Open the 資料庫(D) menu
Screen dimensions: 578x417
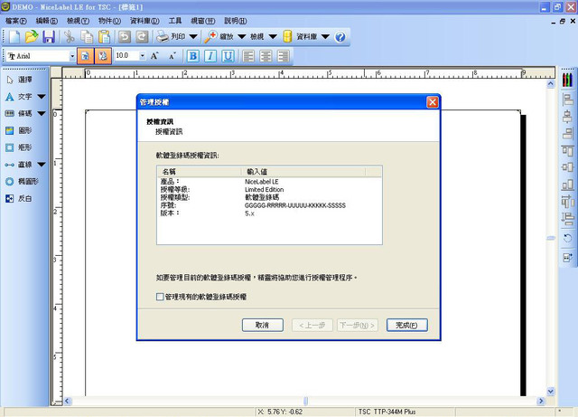click(x=144, y=21)
